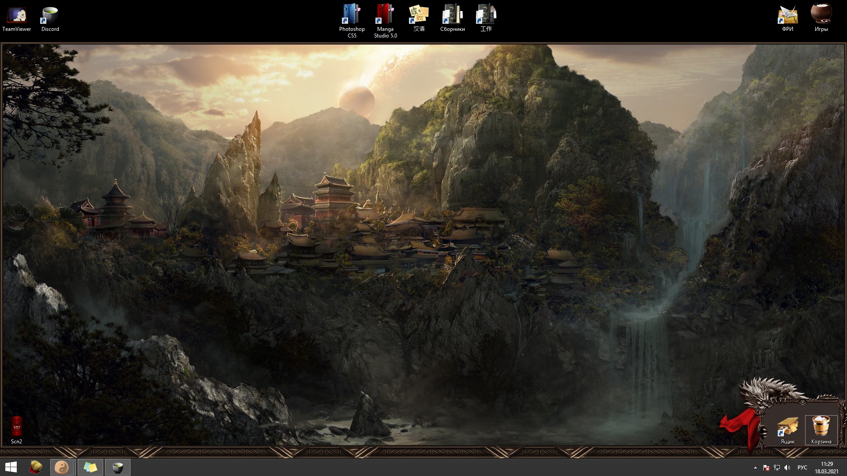Select the 工作 folder icon
Viewport: 847px width, 476px height.
486,19
